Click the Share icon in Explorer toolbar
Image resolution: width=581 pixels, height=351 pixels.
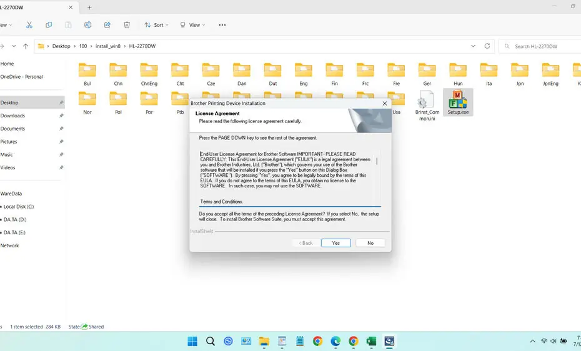[107, 25]
